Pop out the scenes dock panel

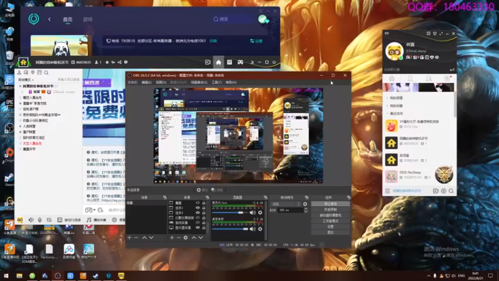click(x=165, y=197)
